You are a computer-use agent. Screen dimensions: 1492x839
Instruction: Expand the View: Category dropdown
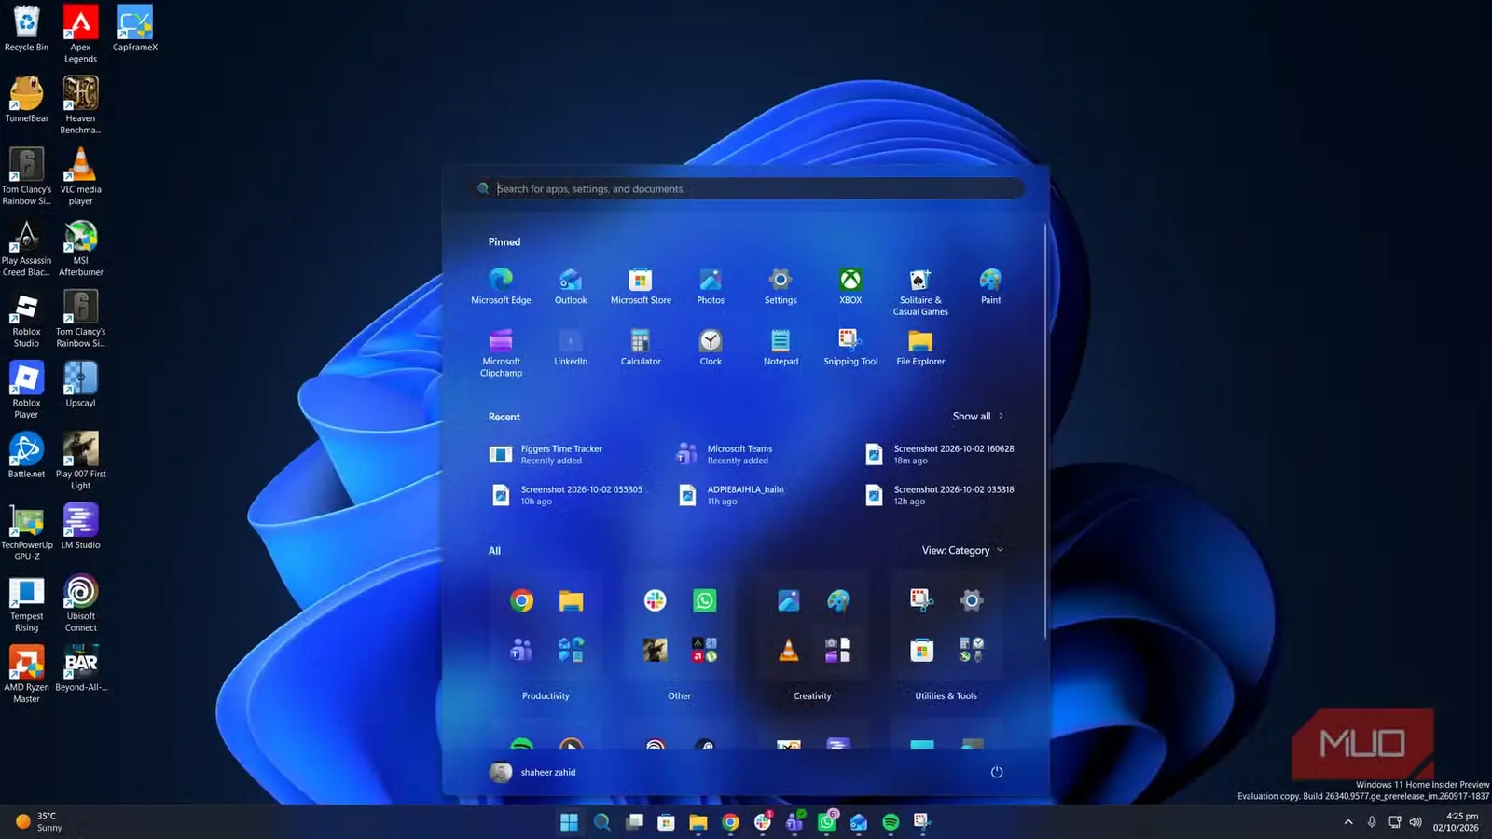[962, 550]
